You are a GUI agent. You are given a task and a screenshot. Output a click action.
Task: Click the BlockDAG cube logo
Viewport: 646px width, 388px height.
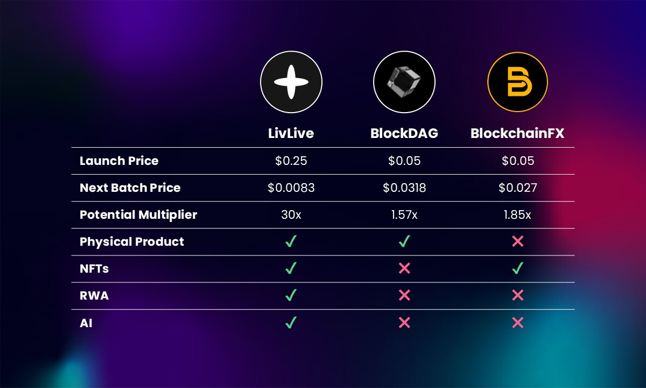tap(404, 82)
